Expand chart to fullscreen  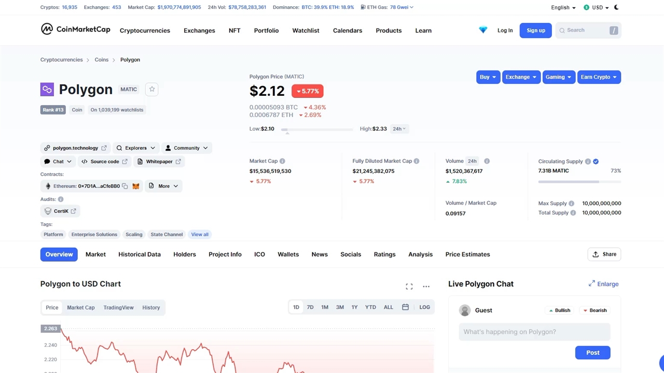[x=409, y=286]
